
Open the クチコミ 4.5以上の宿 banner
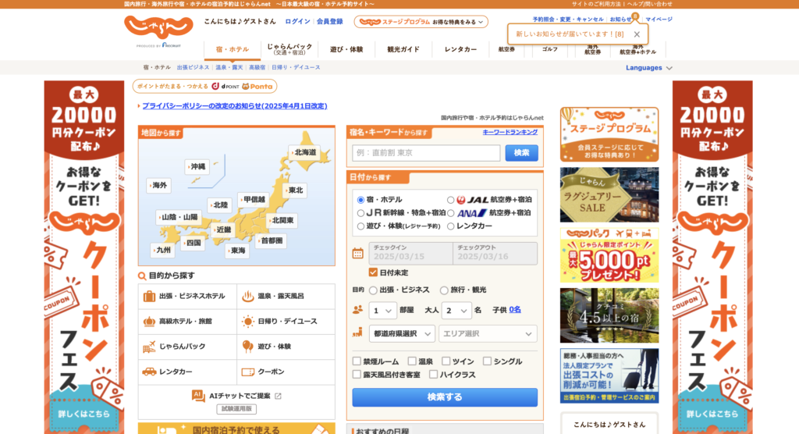coord(609,315)
